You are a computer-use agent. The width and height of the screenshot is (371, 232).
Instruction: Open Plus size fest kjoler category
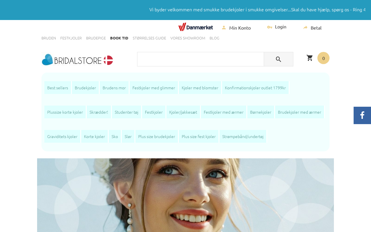click(x=199, y=136)
